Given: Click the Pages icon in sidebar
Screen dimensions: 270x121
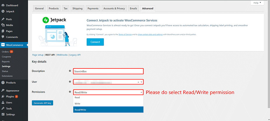Looking at the screenshot, I should [x=3, y=31].
